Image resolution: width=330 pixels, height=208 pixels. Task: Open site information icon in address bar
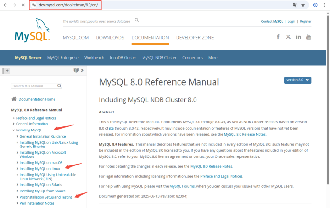click(x=34, y=5)
